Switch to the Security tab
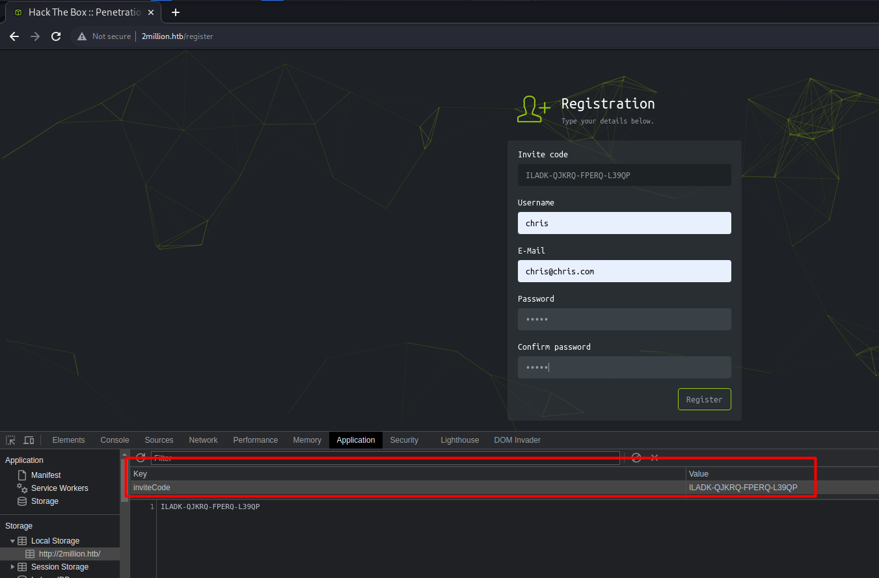879x578 pixels. click(404, 440)
